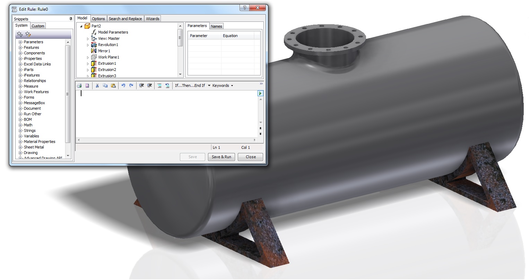Screen dimensions: 530x280
Task: Click the help question mark button
Action: tap(244, 8)
